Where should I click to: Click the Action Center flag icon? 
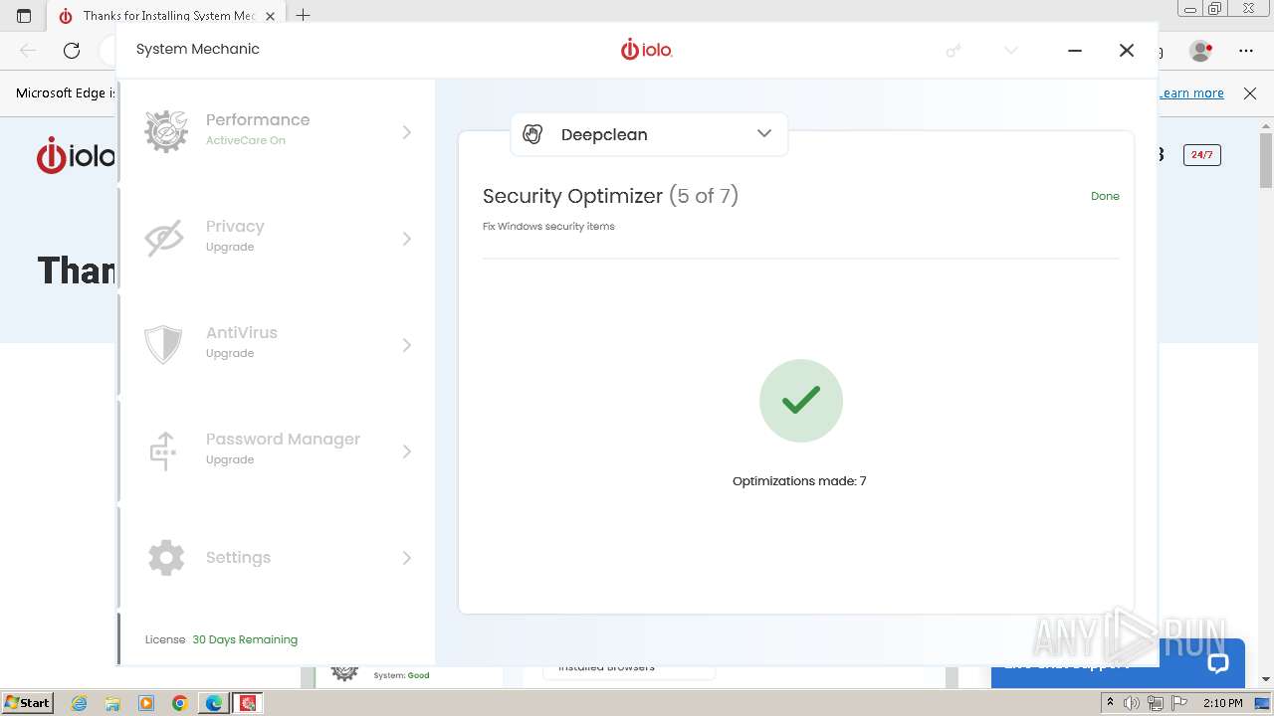click(1179, 703)
